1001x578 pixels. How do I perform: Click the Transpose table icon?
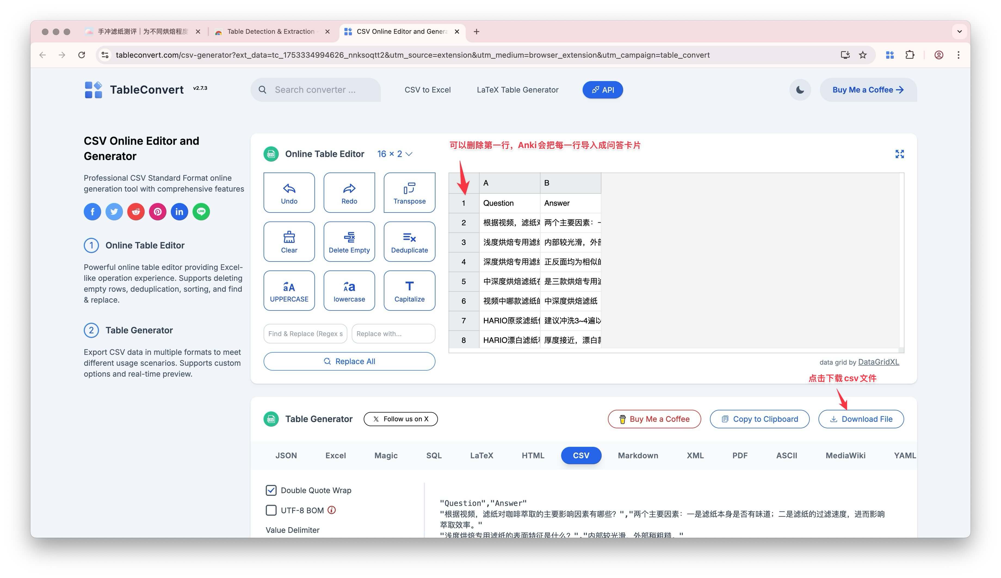click(x=409, y=189)
